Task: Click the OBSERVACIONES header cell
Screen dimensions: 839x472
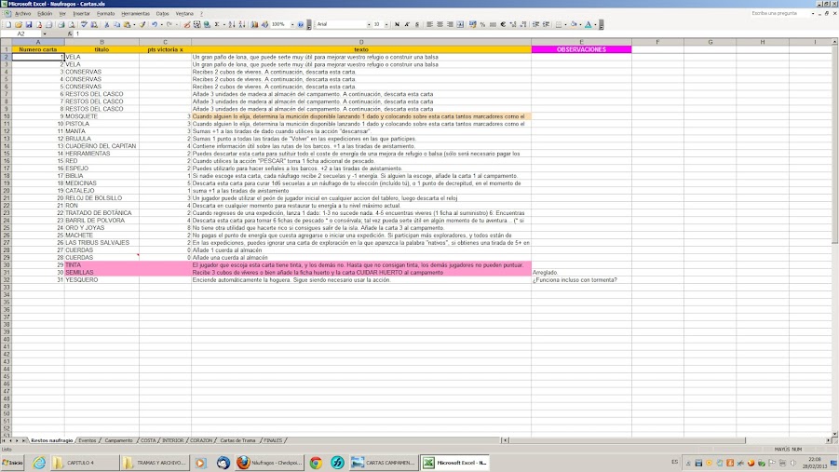Action: (x=581, y=49)
